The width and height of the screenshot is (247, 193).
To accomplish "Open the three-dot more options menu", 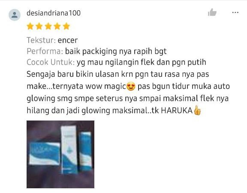I will point(235,12).
